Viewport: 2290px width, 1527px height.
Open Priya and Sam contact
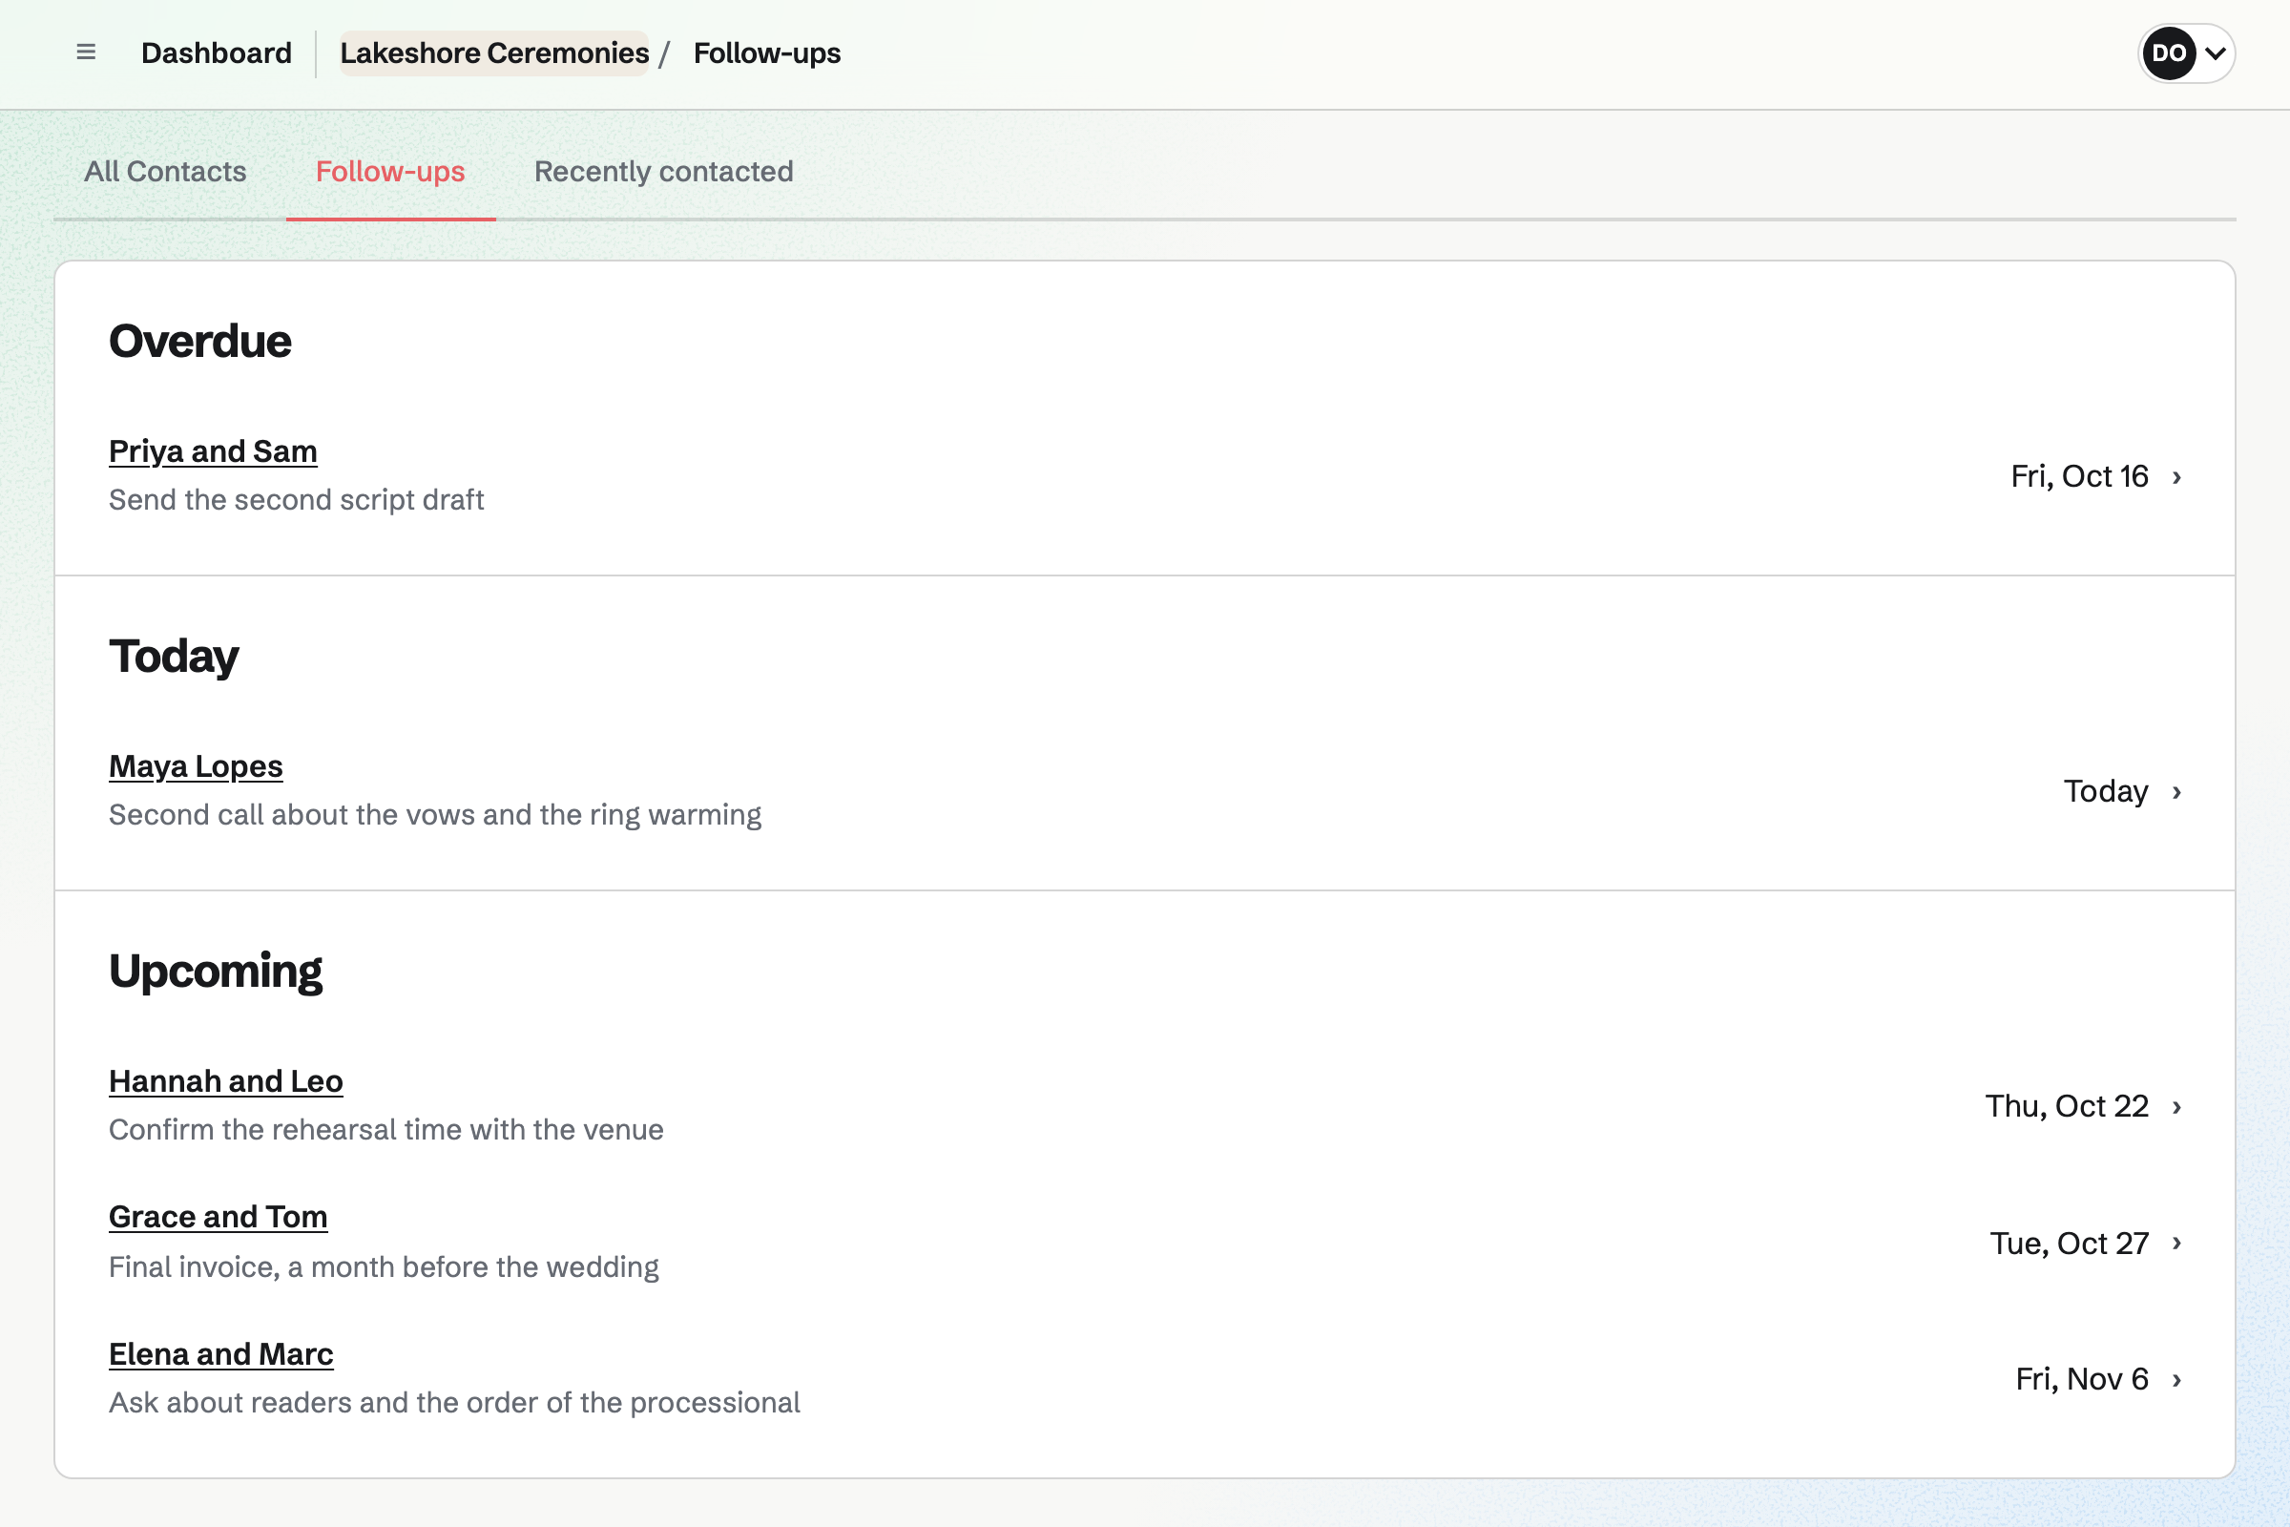pyautogui.click(x=213, y=450)
